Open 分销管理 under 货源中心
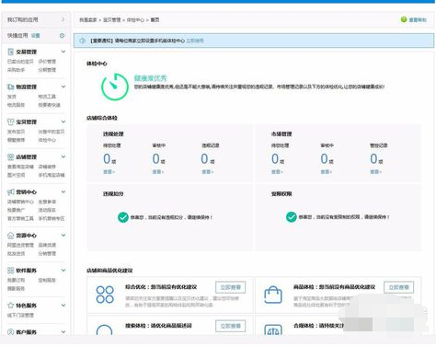Image resolution: width=436 pixels, height=347 pixels. (47, 254)
